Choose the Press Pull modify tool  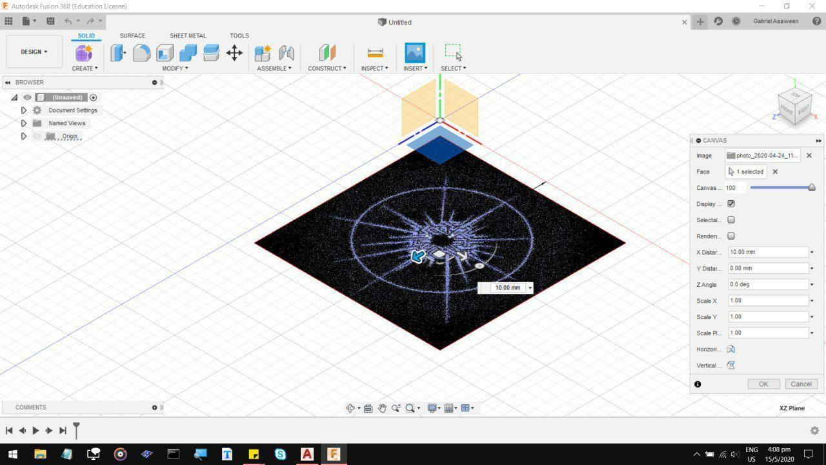[118, 53]
